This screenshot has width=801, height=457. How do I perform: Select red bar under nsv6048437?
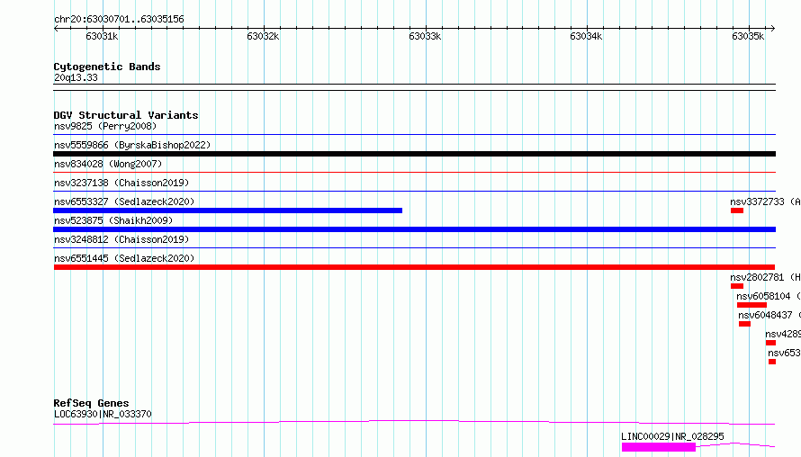[745, 324]
